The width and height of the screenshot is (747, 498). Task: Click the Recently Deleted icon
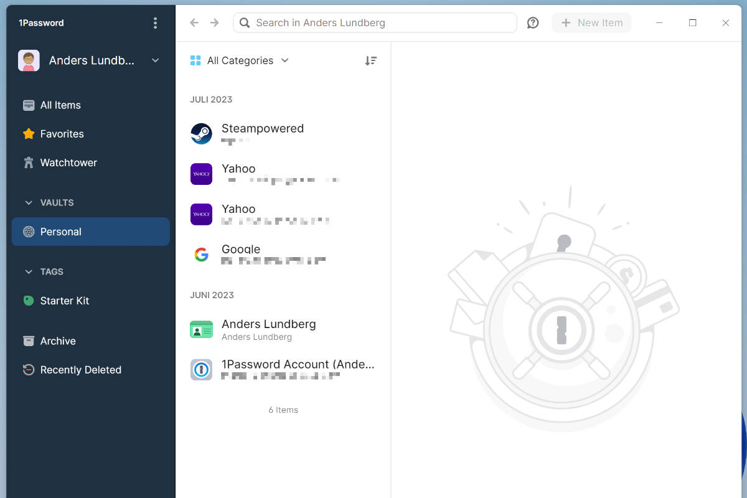pos(29,370)
